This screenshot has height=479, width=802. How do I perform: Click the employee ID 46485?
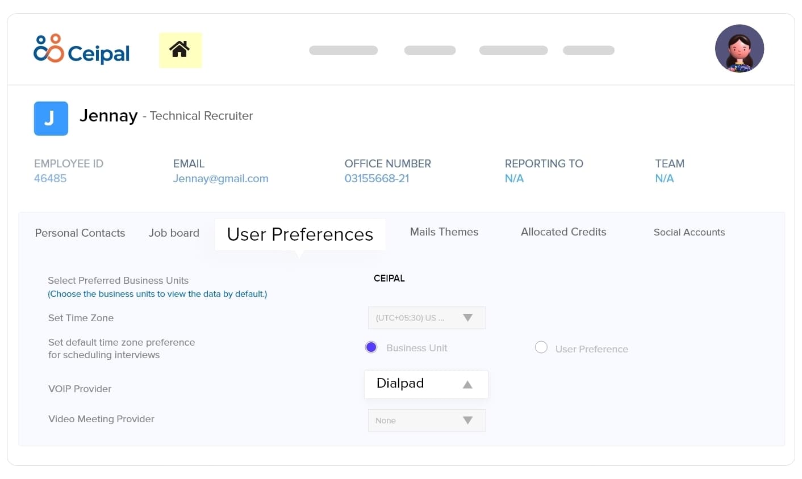pyautogui.click(x=50, y=179)
